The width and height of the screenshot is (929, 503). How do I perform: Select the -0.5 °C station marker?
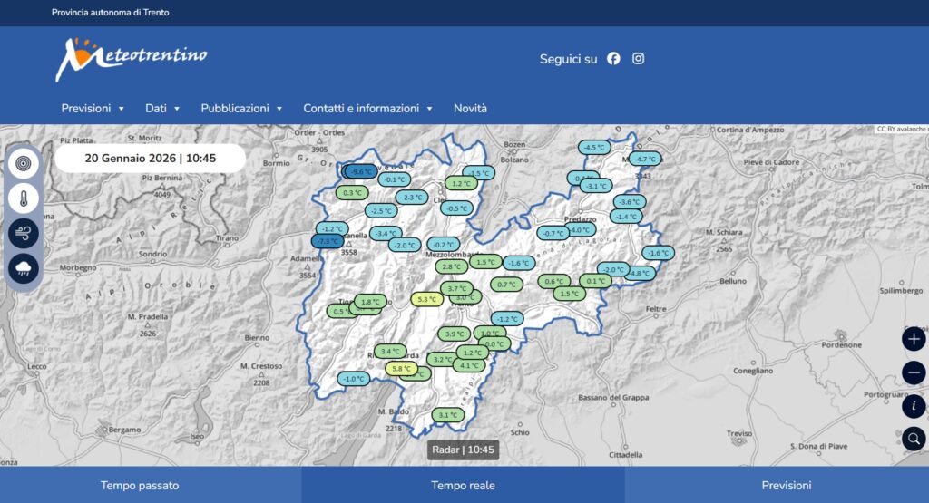tap(457, 208)
